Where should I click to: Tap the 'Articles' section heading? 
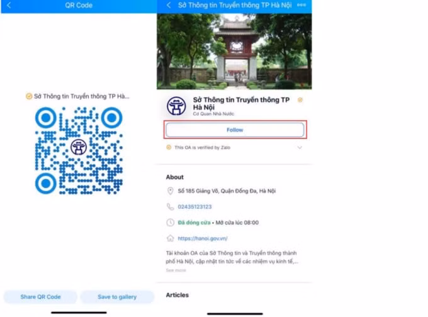pyautogui.click(x=177, y=295)
